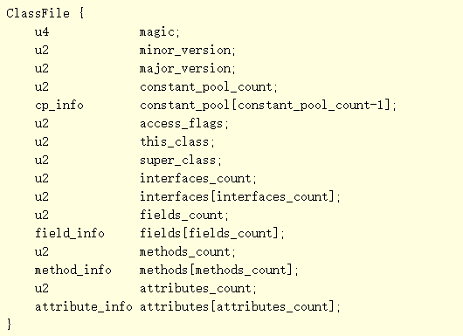Click interfaces[interfaces_count] array text
Viewport: 463px width, 336px height.
click(237, 196)
